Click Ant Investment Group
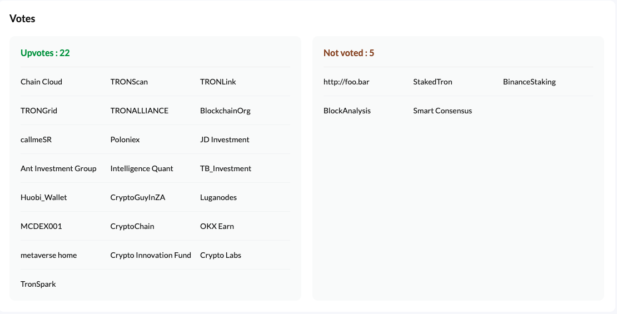 tap(58, 168)
